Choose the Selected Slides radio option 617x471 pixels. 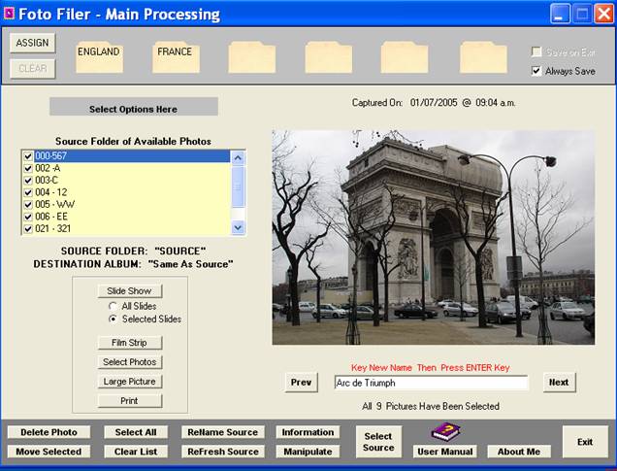(x=113, y=319)
